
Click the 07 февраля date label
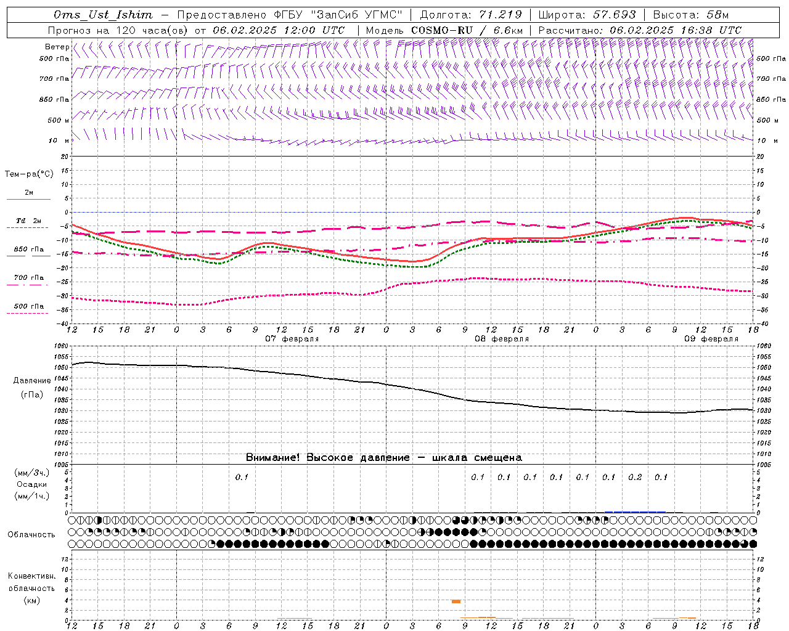pos(292,339)
